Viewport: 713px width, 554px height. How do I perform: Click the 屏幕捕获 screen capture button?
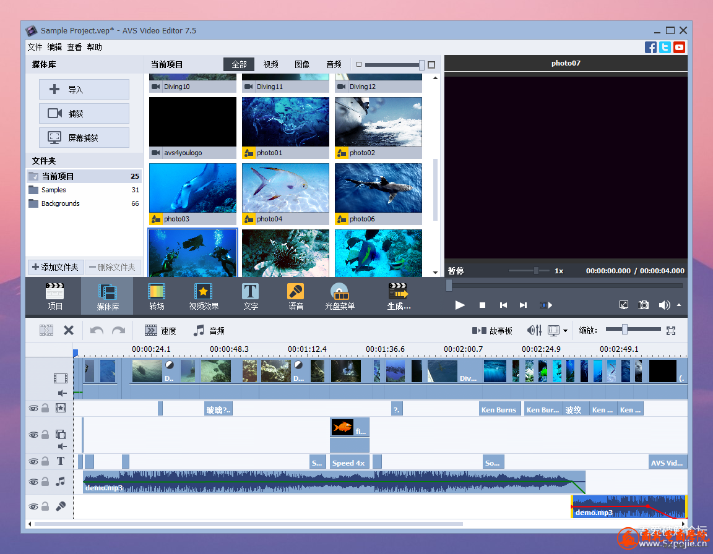point(84,138)
